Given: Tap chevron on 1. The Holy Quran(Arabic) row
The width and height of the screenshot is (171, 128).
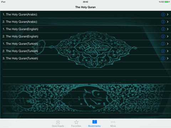Looking at the screenshot, I should coord(167,15).
